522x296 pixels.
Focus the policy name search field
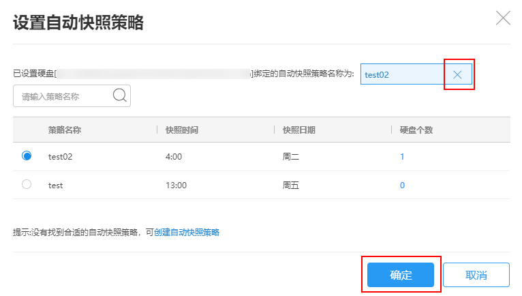point(72,96)
